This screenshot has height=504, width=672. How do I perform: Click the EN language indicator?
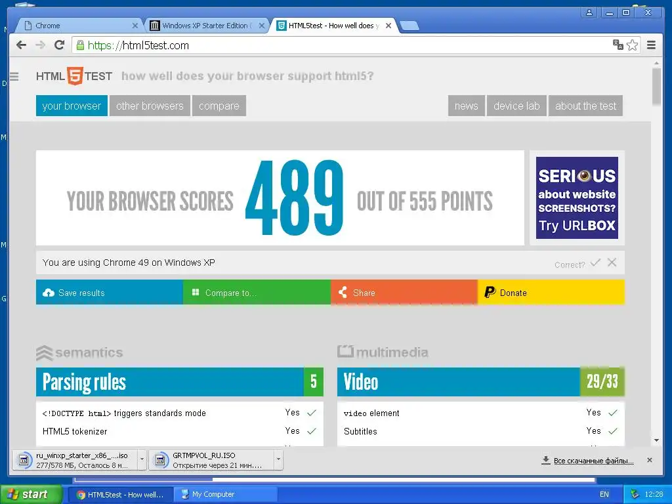[x=604, y=495]
